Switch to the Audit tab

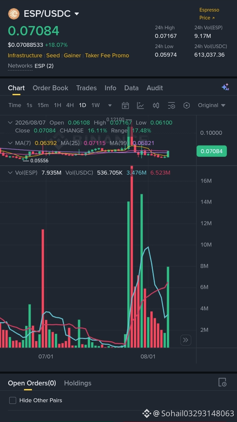pyautogui.click(x=155, y=88)
